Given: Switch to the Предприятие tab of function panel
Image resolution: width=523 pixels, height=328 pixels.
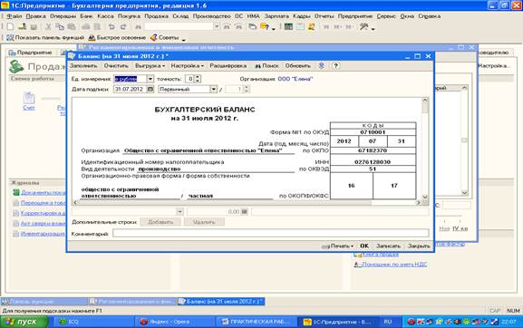Looking at the screenshot, I should tap(31, 53).
